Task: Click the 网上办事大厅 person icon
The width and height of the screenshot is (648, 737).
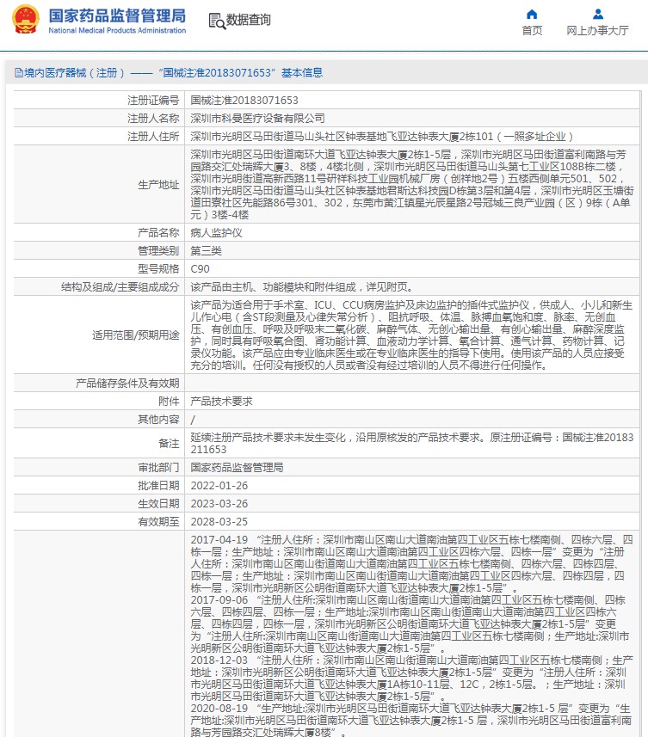Action: pyautogui.click(x=598, y=14)
